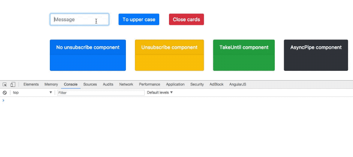Go to the Sources tab

90,85
